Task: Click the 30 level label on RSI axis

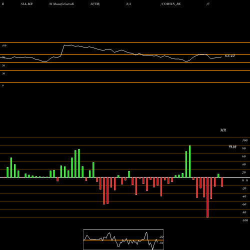Action: [3, 73]
